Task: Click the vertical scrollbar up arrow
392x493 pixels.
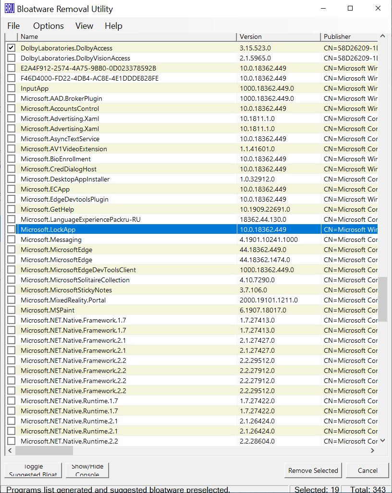Action: pos(382,36)
